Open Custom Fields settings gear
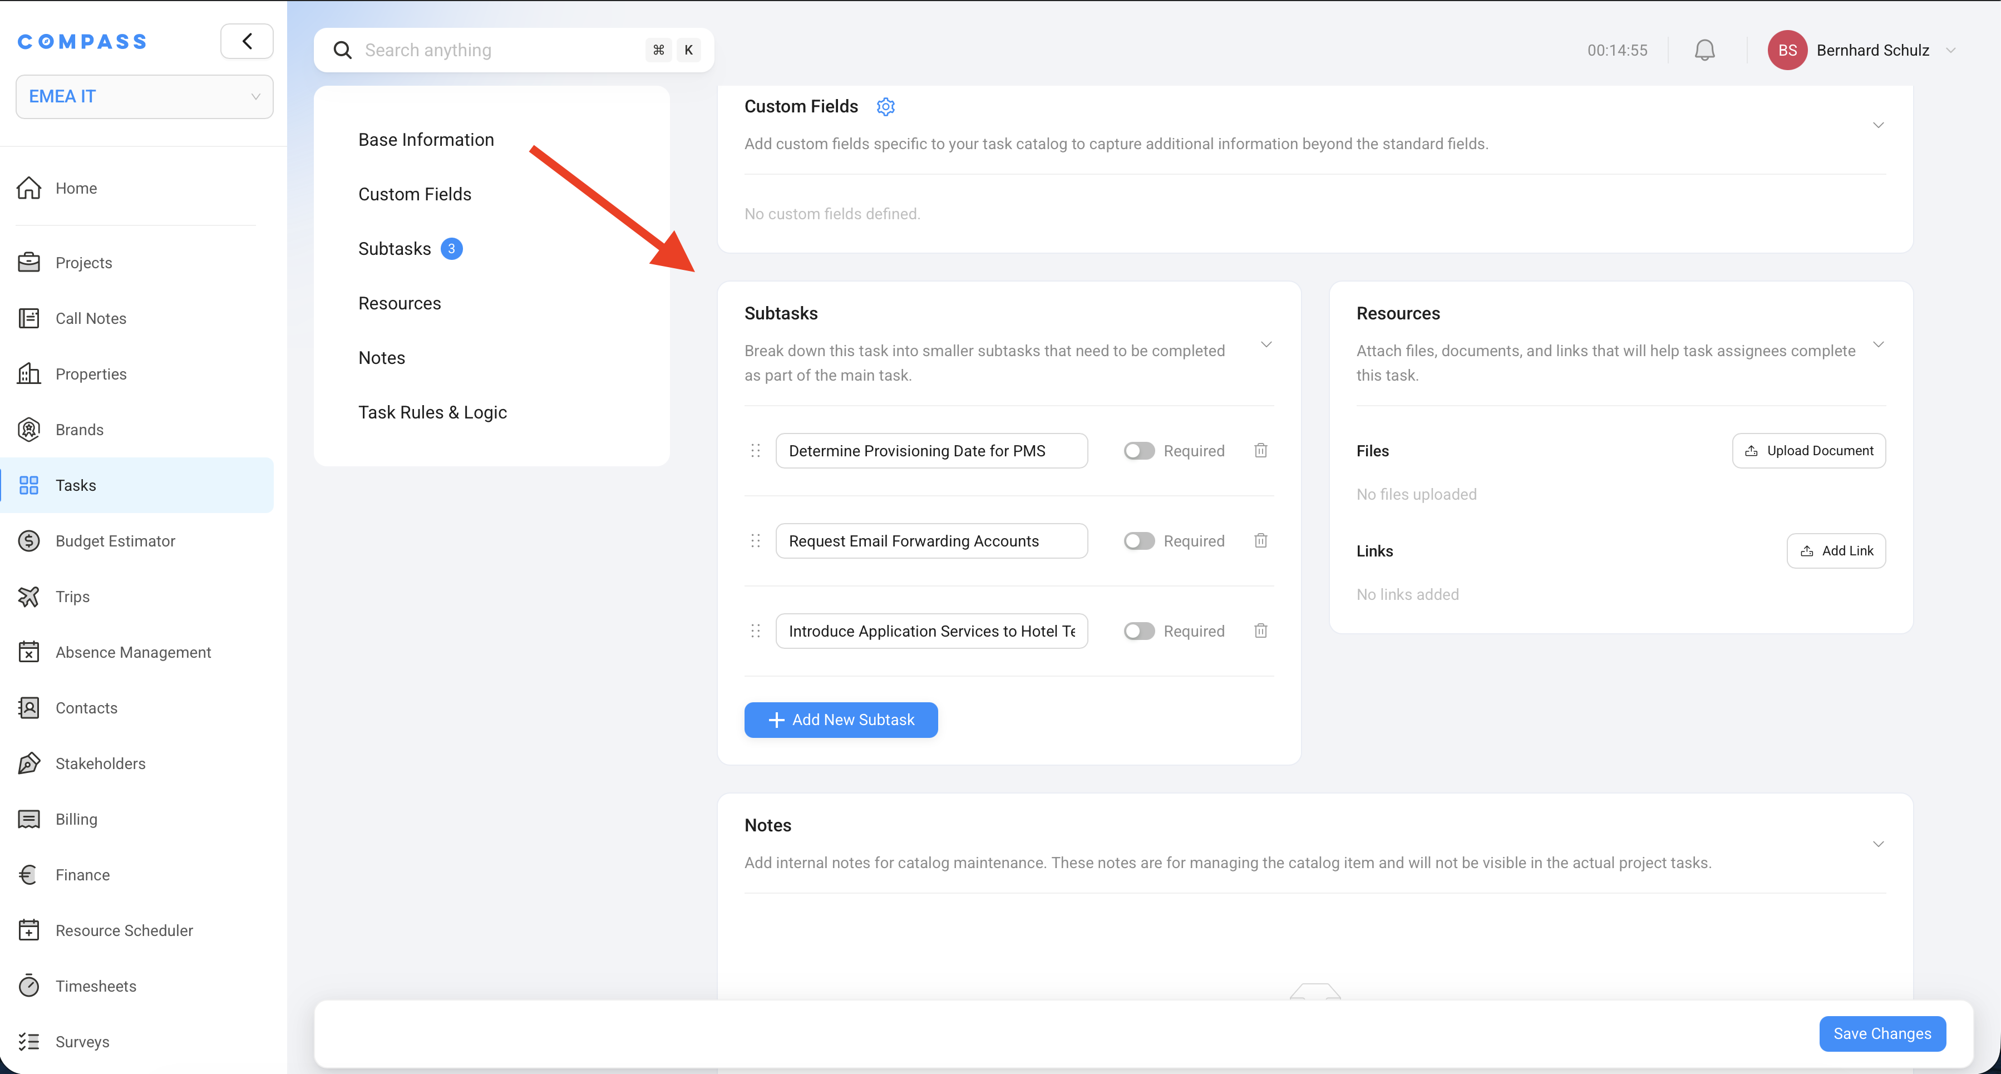 tap(885, 106)
